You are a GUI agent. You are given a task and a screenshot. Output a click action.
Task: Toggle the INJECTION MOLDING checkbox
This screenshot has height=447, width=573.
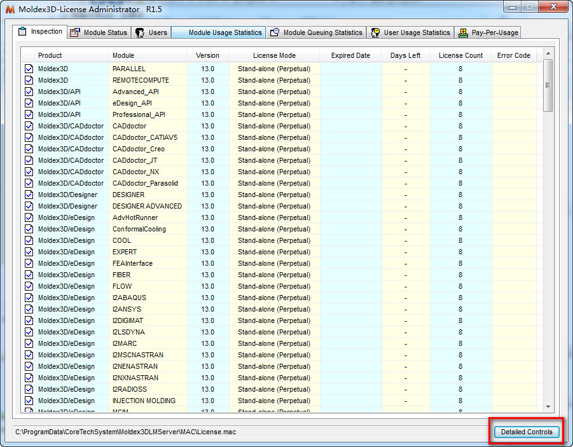(x=29, y=401)
